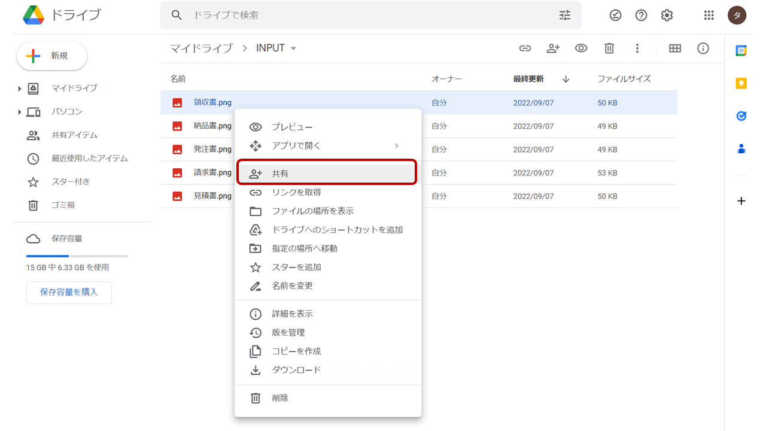Reverse sort direction arrow
The width and height of the screenshot is (766, 431).
point(566,79)
